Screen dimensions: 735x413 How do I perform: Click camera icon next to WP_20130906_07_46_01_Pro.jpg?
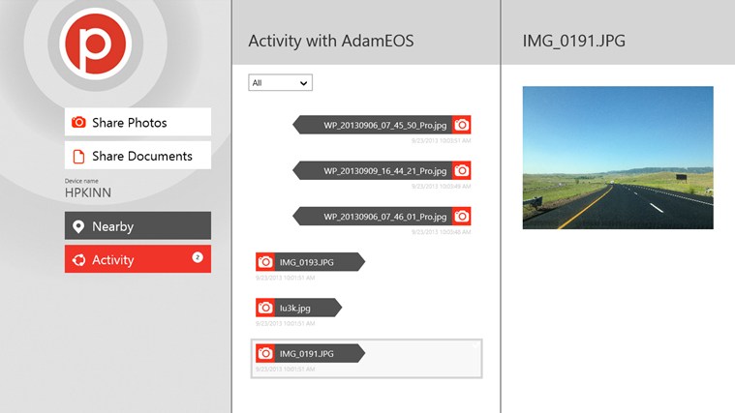click(x=462, y=216)
